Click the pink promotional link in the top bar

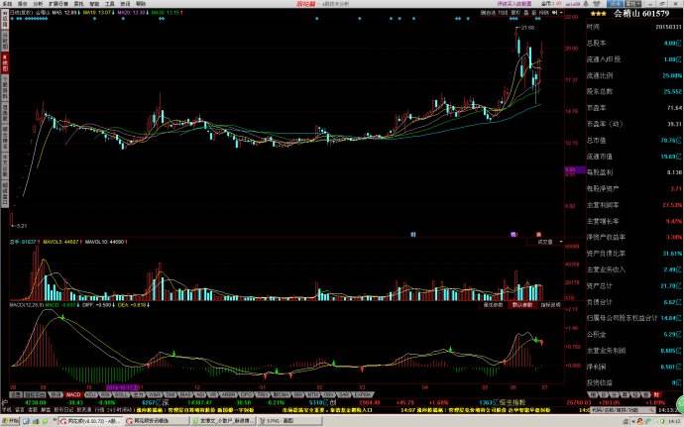click(514, 4)
